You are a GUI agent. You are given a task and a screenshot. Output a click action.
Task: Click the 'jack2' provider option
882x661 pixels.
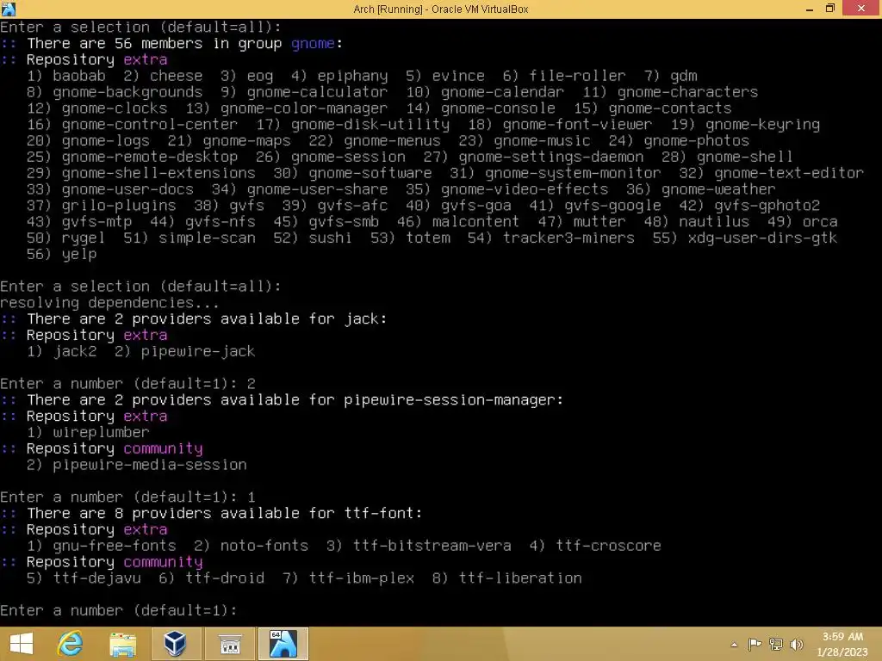(75, 352)
